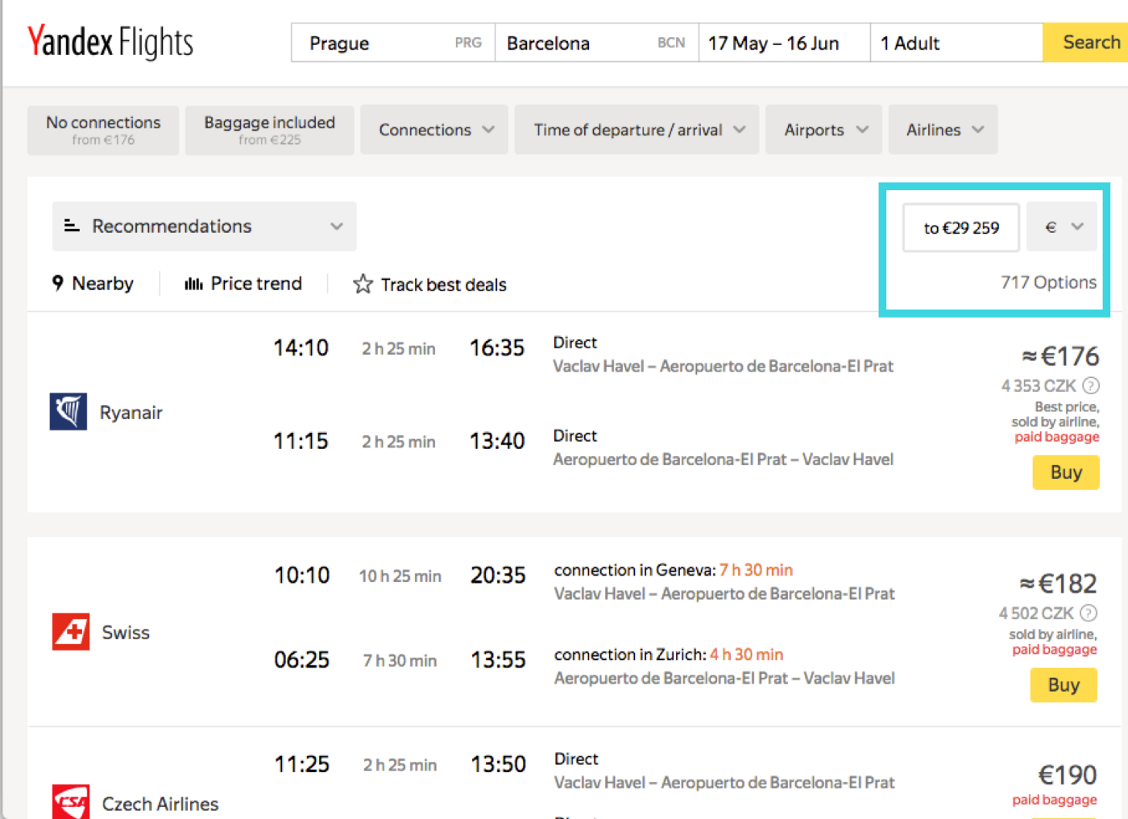Toggle the Baggage included filter
The height and width of the screenshot is (819, 1128).
click(x=269, y=130)
